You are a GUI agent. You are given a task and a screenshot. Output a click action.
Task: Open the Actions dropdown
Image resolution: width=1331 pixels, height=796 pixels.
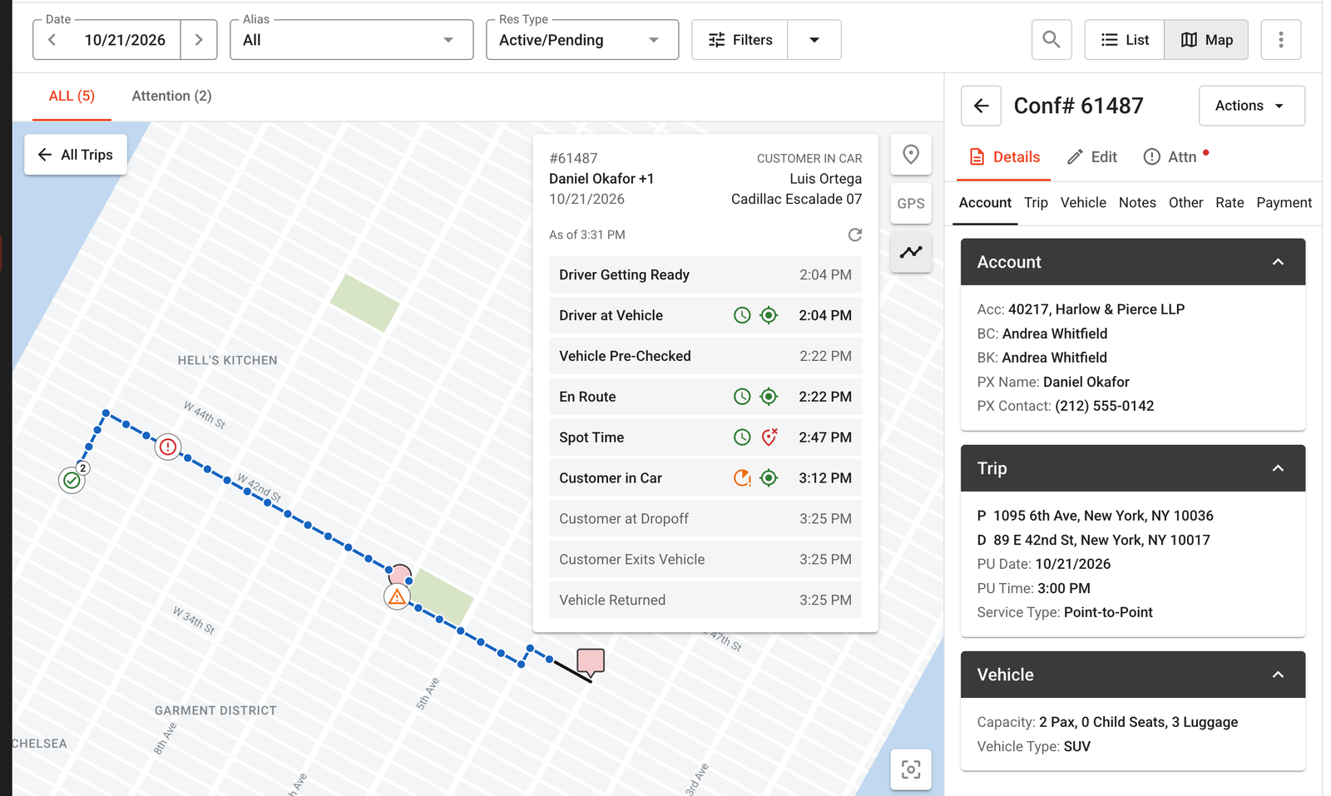pos(1251,106)
